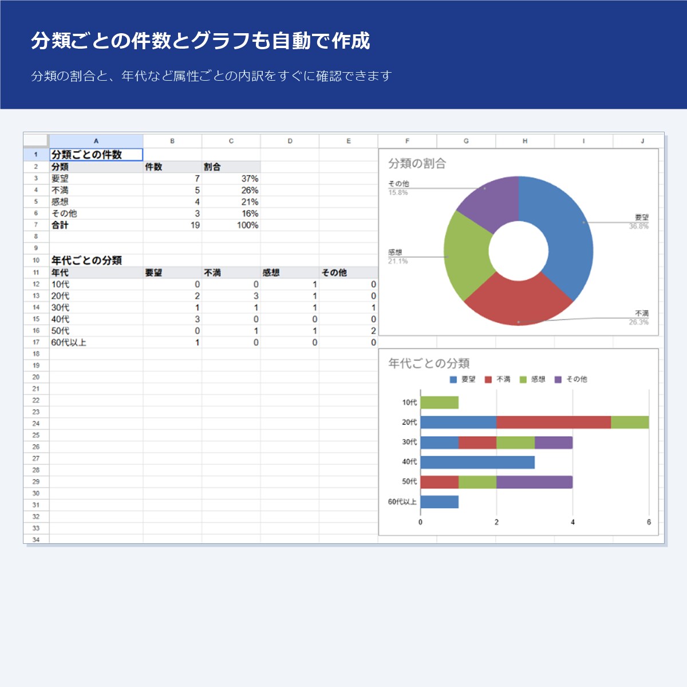
Task: Click column B header
Action: [172, 141]
